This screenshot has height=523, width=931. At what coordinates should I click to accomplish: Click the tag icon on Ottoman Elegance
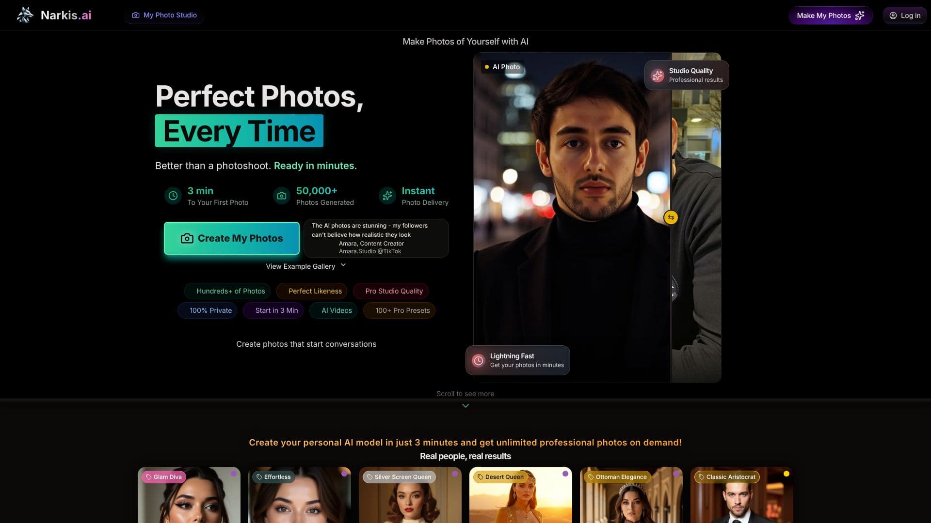coord(591,477)
